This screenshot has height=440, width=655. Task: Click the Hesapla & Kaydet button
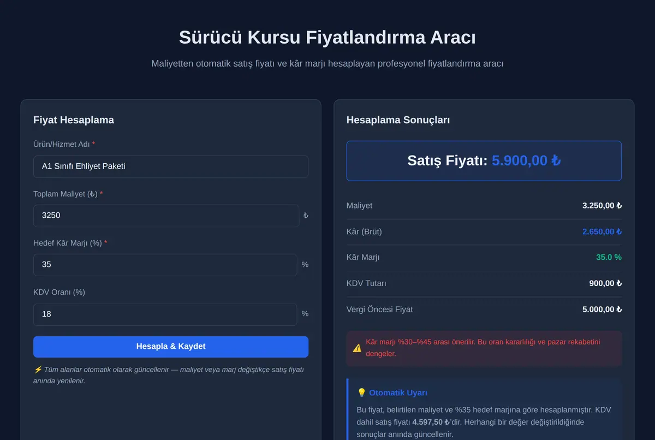pos(171,347)
